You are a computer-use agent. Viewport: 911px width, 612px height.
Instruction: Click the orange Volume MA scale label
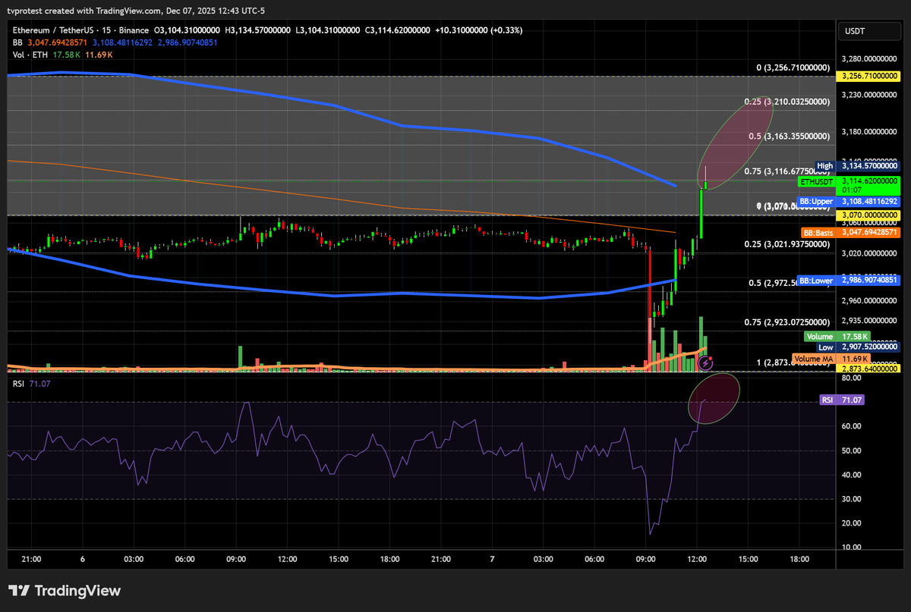[x=815, y=358]
